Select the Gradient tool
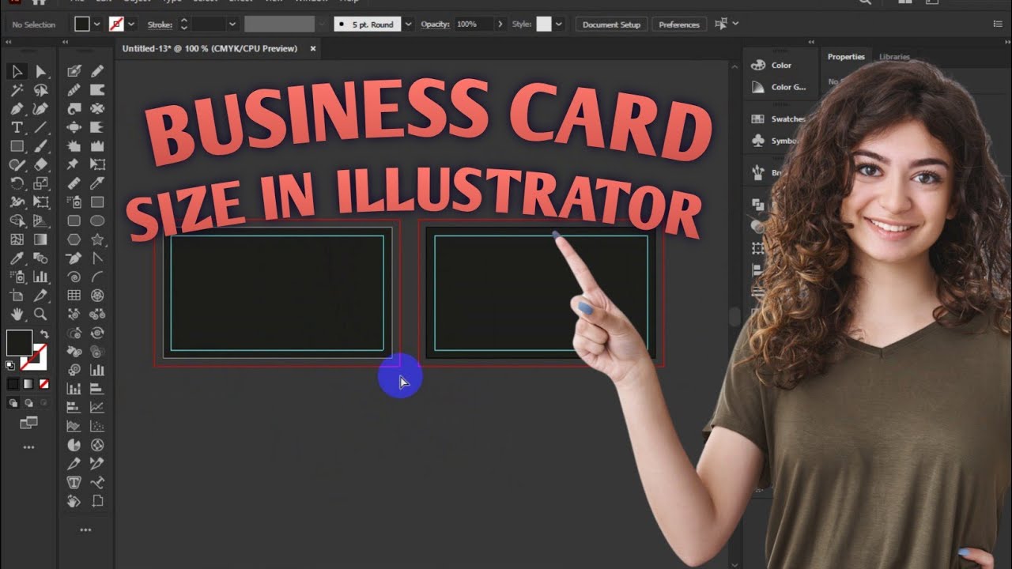1012x569 pixels. click(x=42, y=239)
